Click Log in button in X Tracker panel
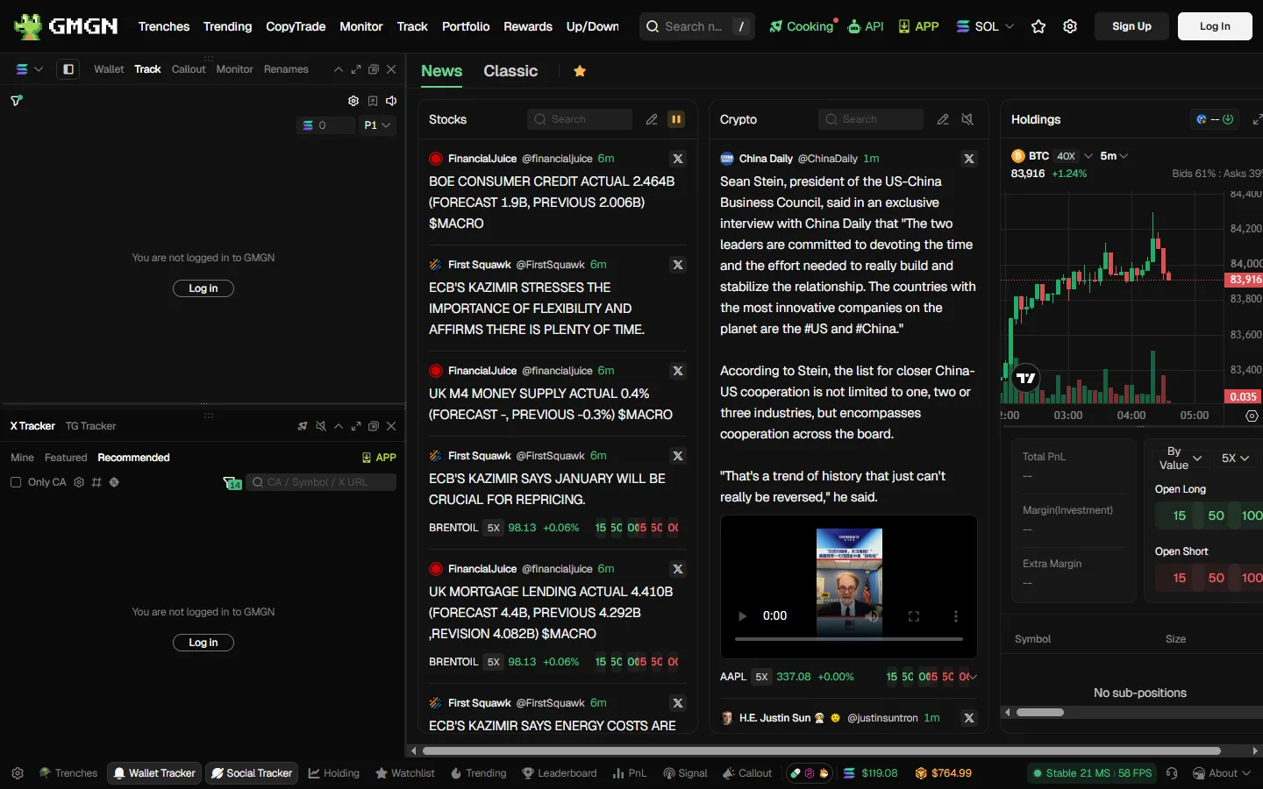This screenshot has height=789, width=1263. [203, 643]
